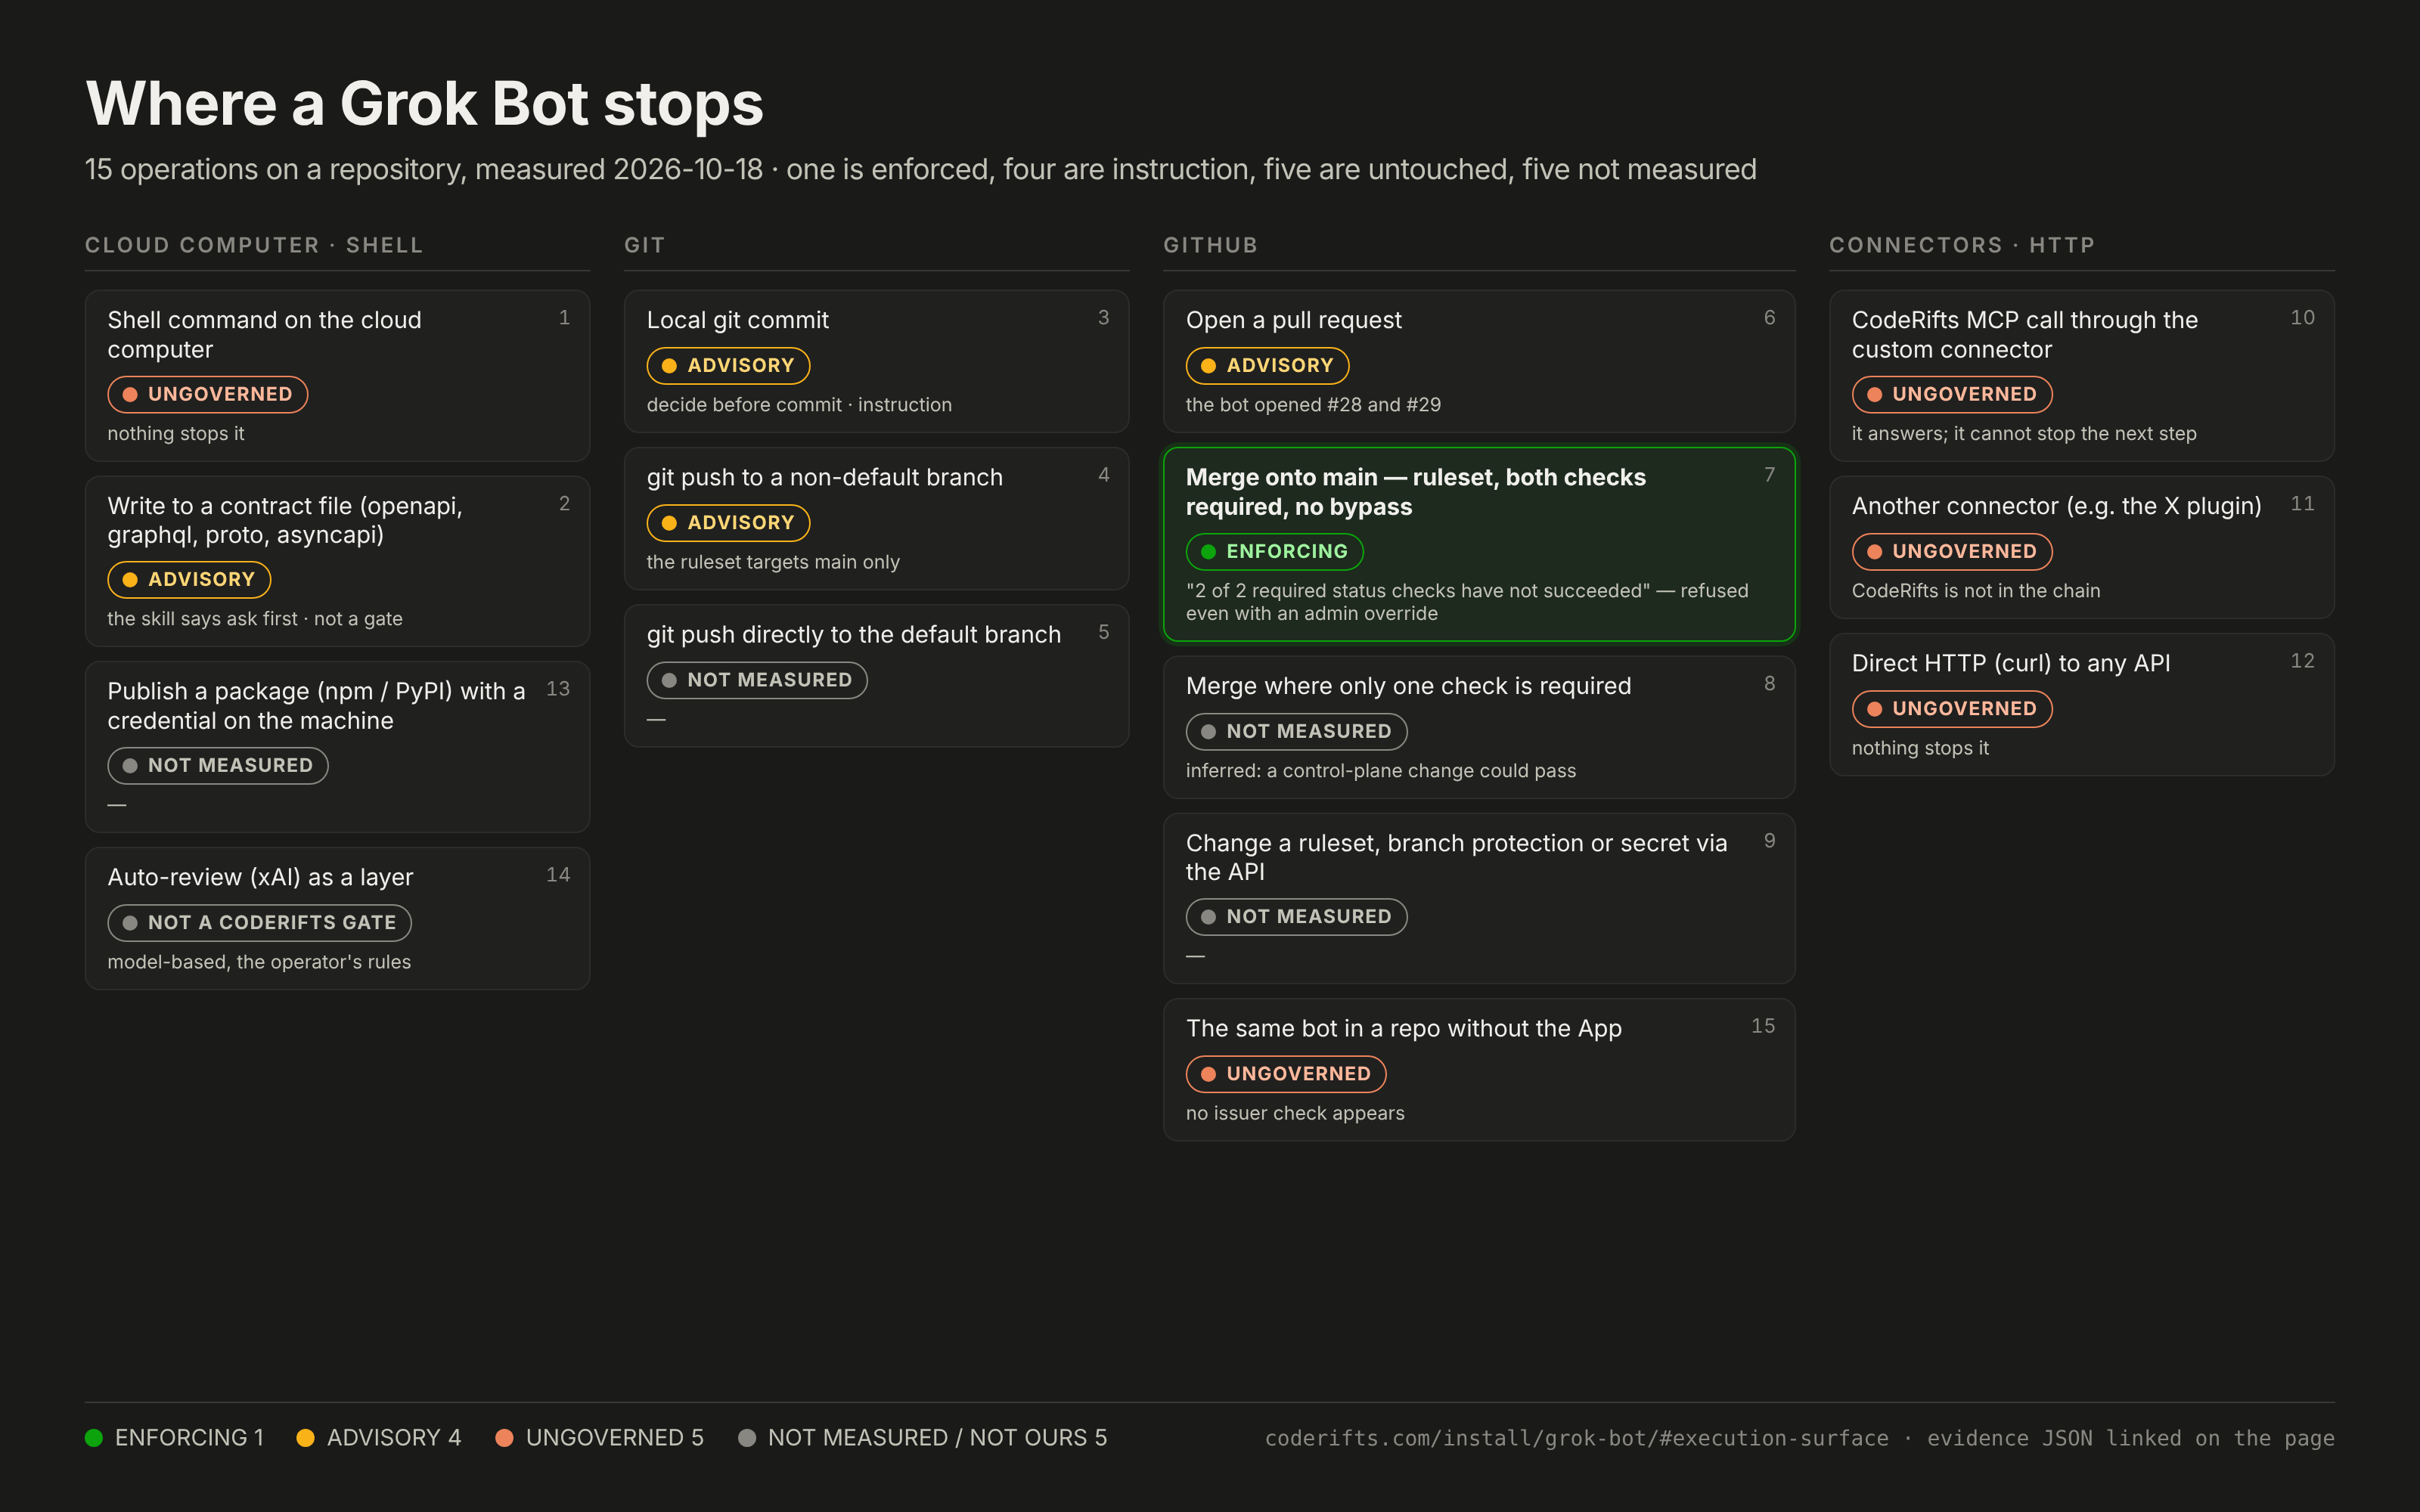2420x1512 pixels.
Task: Click the Where a Grok Bot stops title
Action: [424, 103]
